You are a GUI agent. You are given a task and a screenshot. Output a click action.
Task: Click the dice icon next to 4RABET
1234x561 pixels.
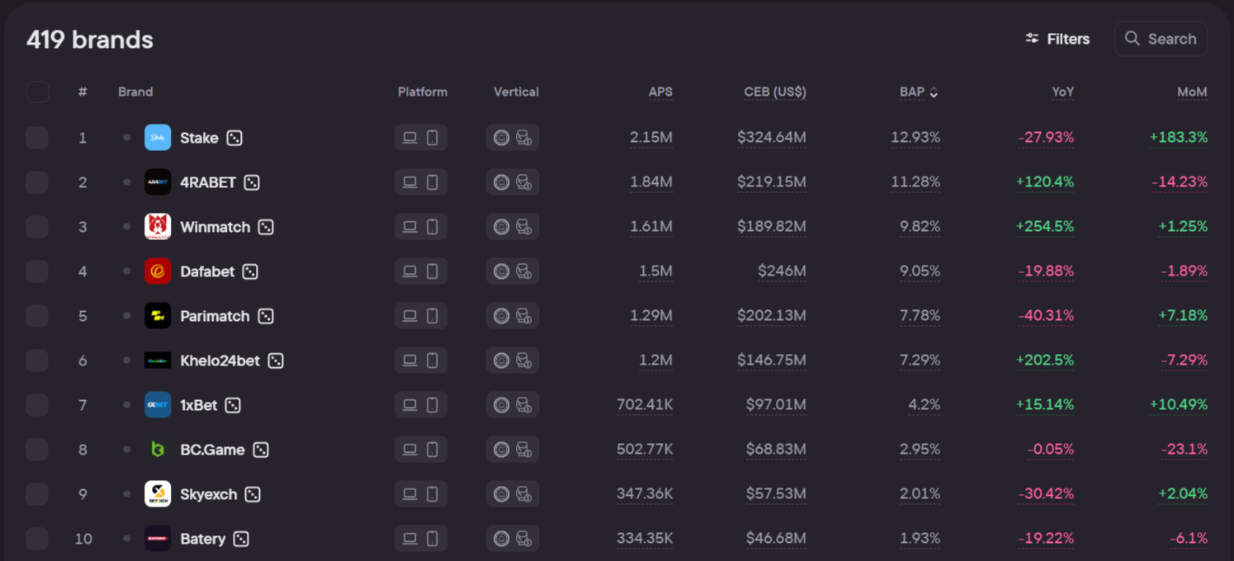click(252, 182)
